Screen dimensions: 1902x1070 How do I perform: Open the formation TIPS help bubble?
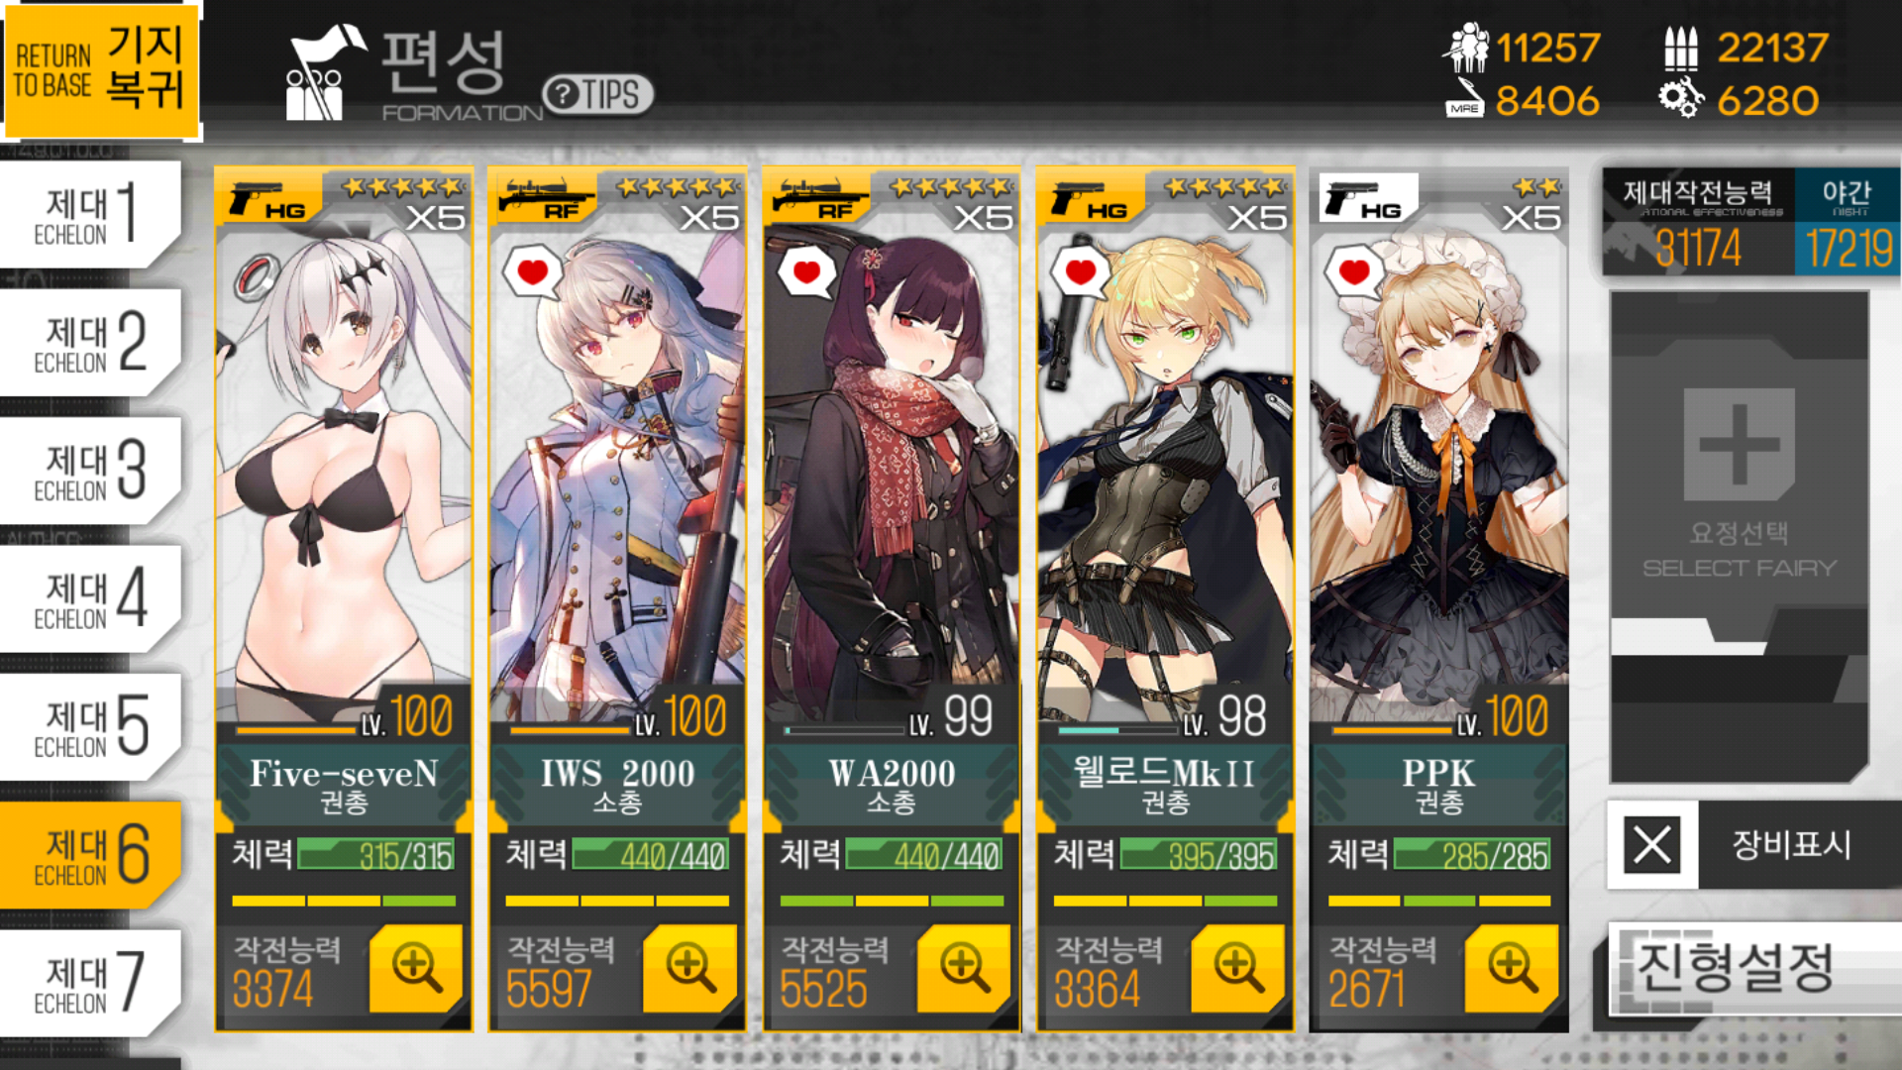[x=598, y=94]
